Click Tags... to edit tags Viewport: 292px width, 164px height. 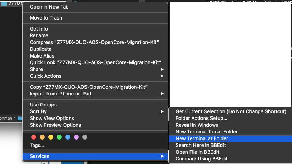(x=37, y=146)
